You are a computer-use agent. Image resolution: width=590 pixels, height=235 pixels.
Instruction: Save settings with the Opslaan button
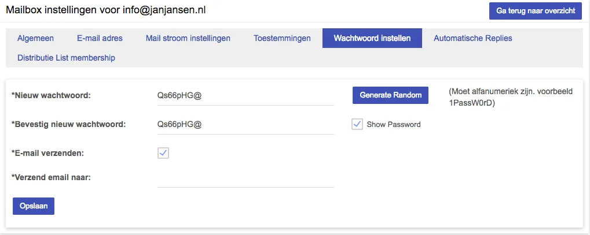tap(34, 206)
